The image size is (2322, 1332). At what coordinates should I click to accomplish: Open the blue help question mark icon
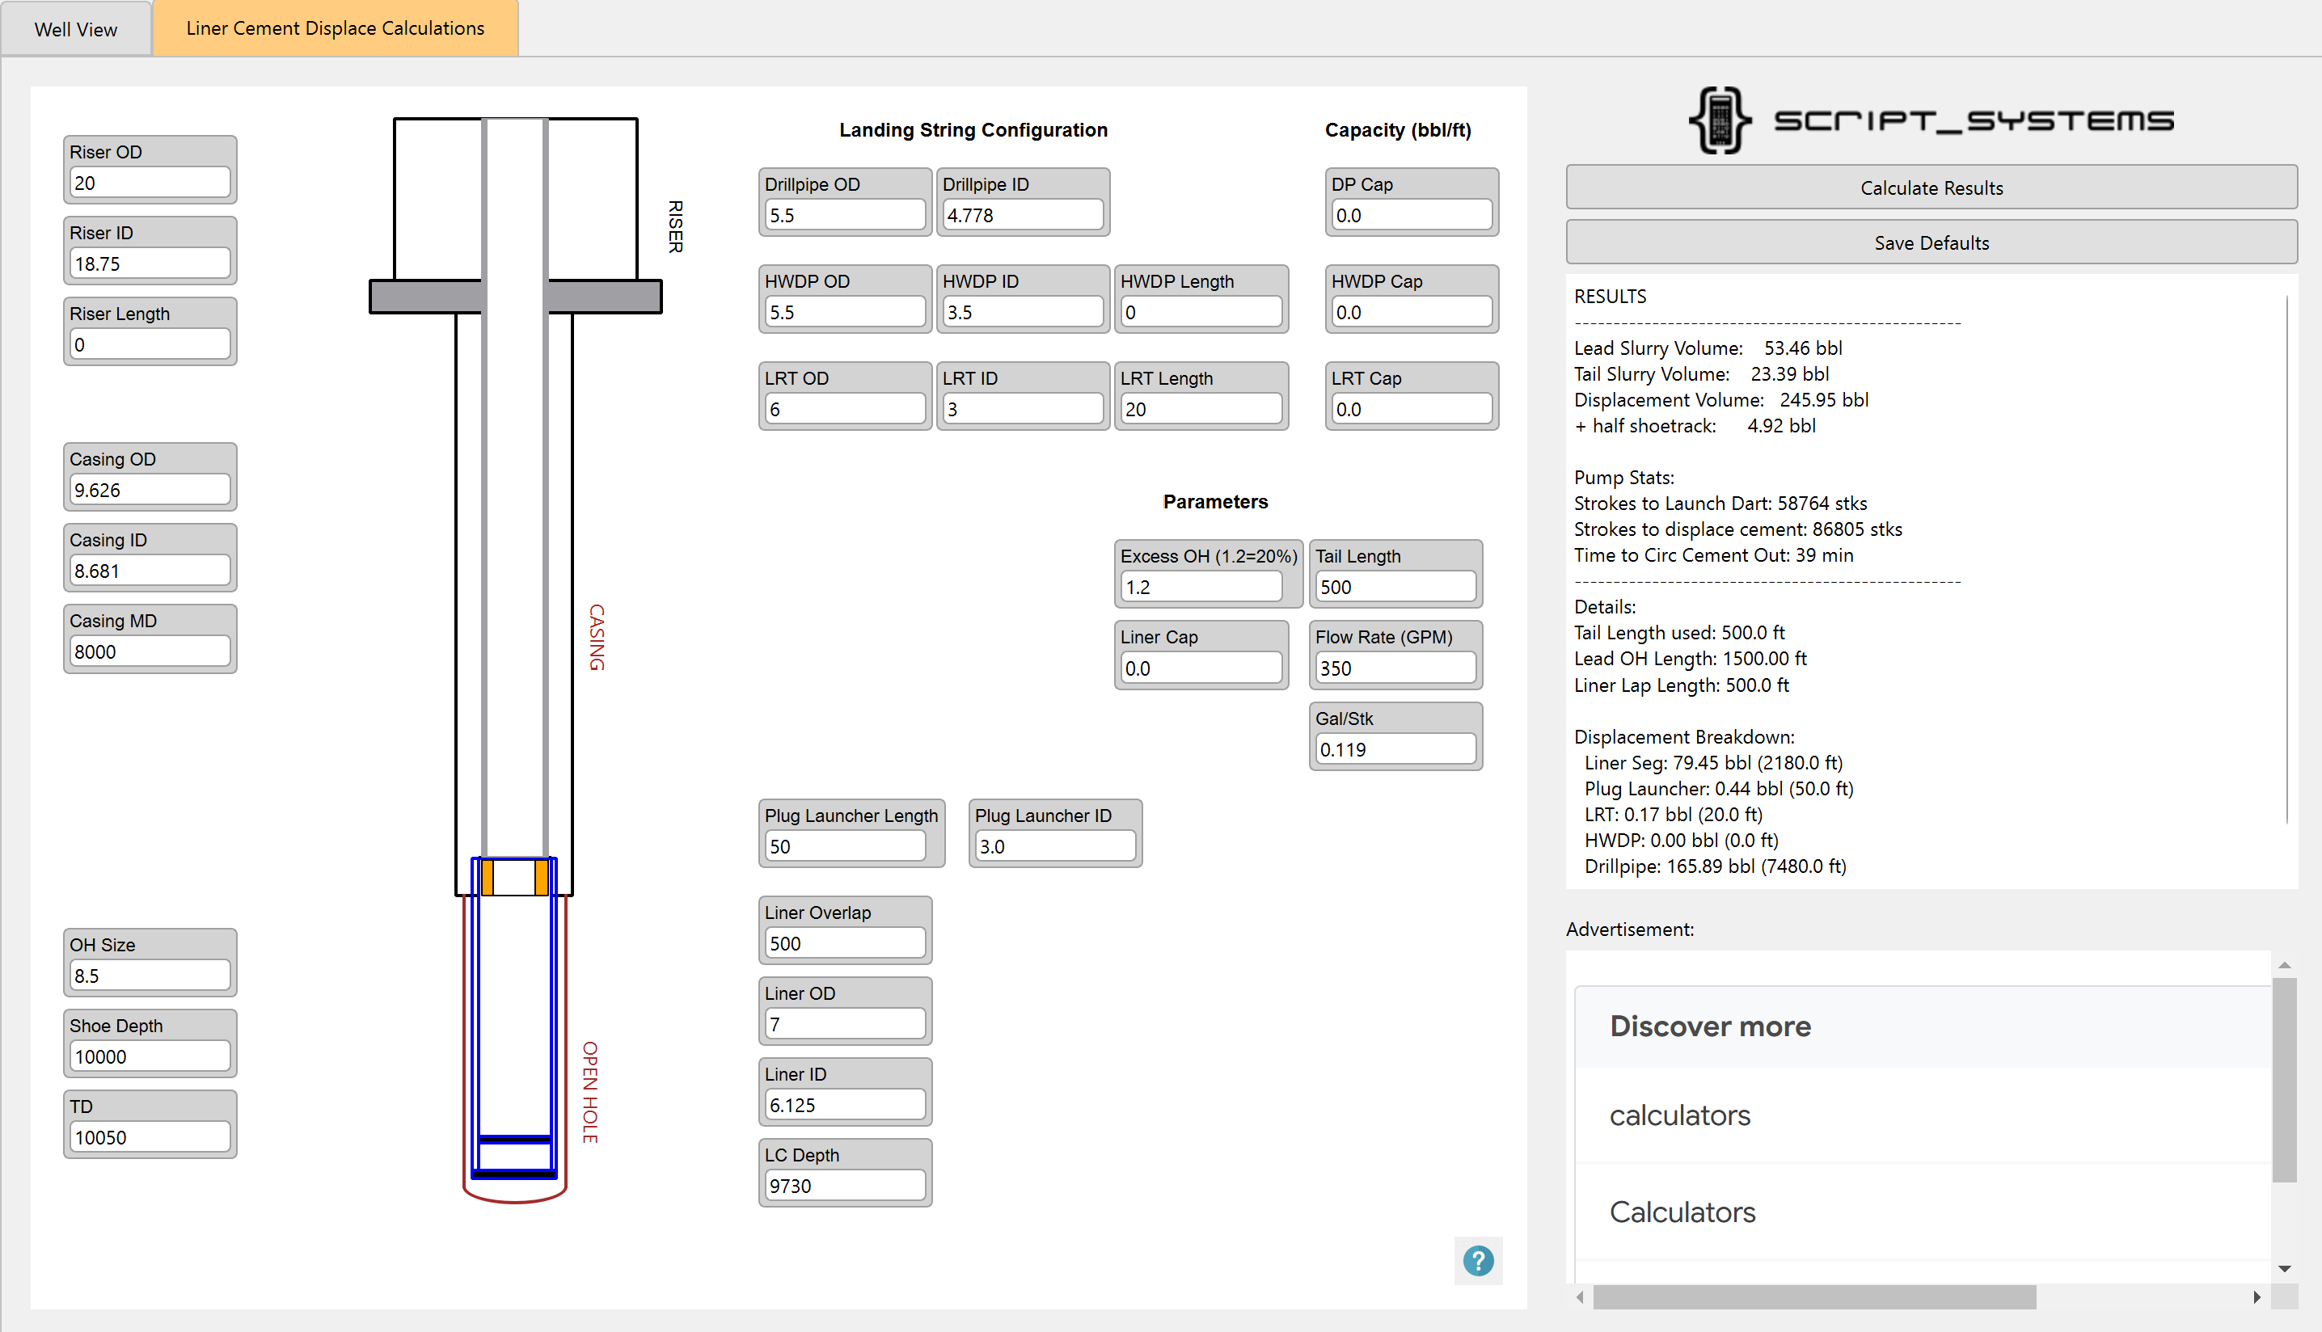tap(1479, 1261)
